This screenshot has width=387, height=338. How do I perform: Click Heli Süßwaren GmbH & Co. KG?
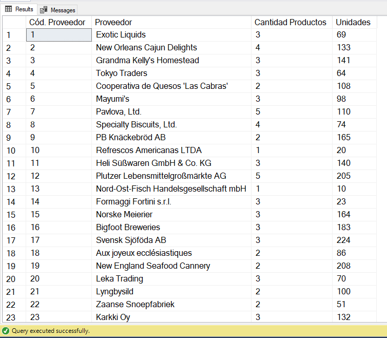[x=171, y=163]
